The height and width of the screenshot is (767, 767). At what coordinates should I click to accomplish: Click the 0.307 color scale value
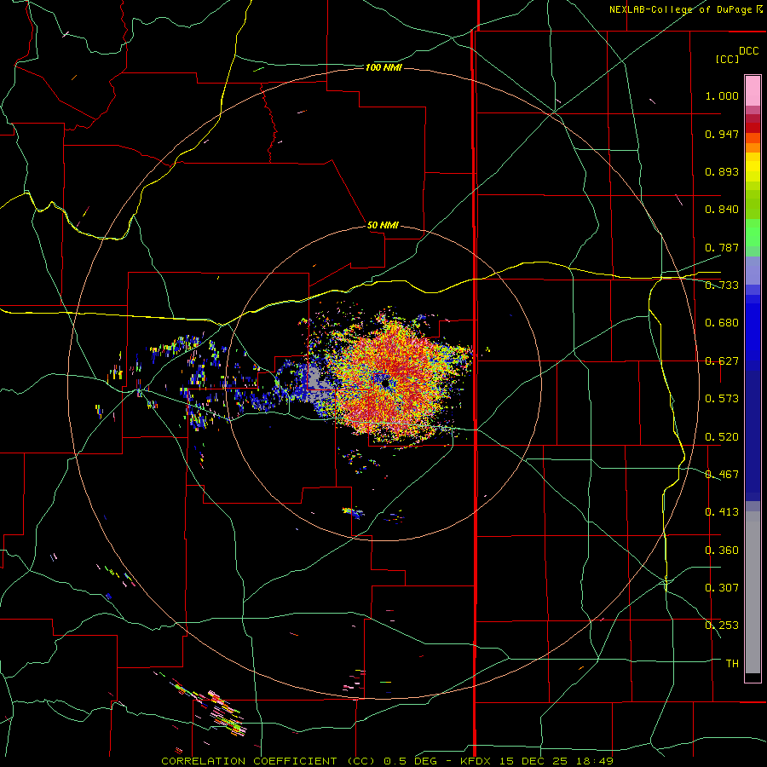tap(722, 588)
